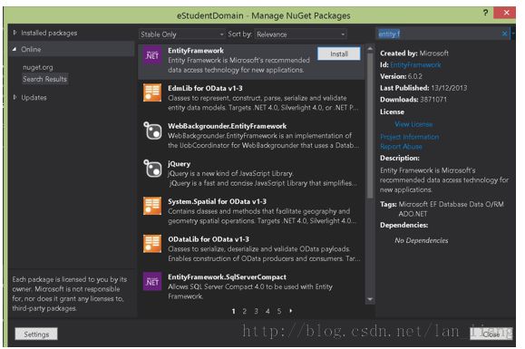Open the Project Information link
The width and height of the screenshot is (525, 349).
pos(410,137)
